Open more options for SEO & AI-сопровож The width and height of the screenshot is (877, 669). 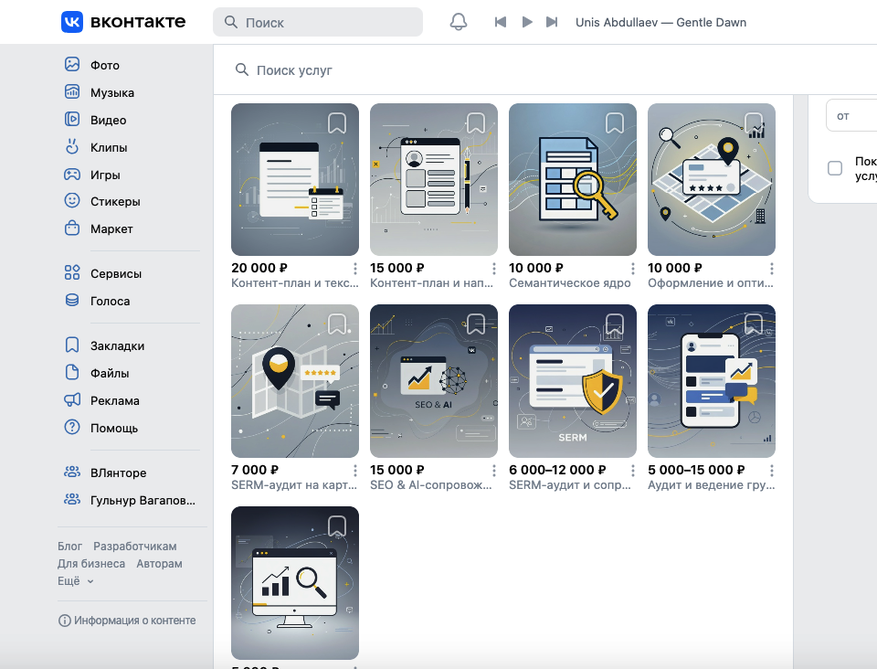point(494,470)
